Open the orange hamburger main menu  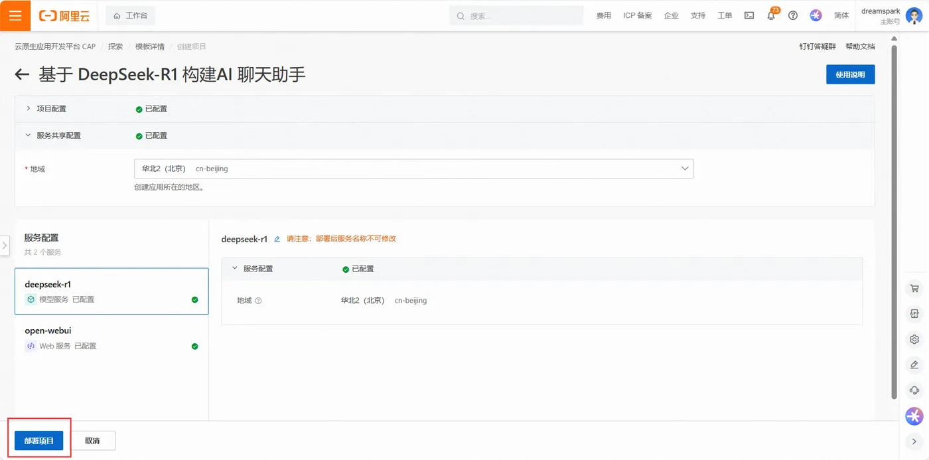(x=15, y=15)
